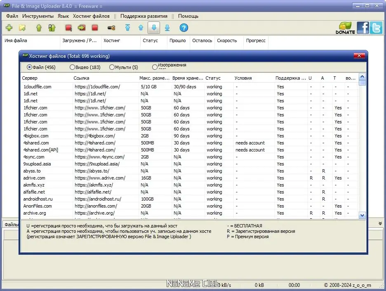Open the key accounts icon
The image size is (386, 291).
tap(111, 28)
